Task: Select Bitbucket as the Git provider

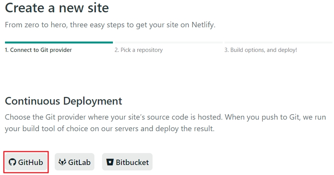Action: click(127, 162)
